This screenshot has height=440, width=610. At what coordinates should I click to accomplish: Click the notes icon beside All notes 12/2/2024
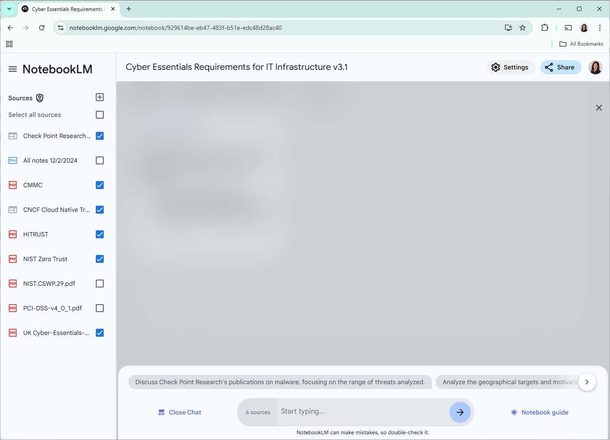[12, 160]
